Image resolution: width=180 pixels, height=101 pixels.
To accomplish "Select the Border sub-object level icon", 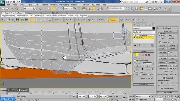I will tap(143, 55).
